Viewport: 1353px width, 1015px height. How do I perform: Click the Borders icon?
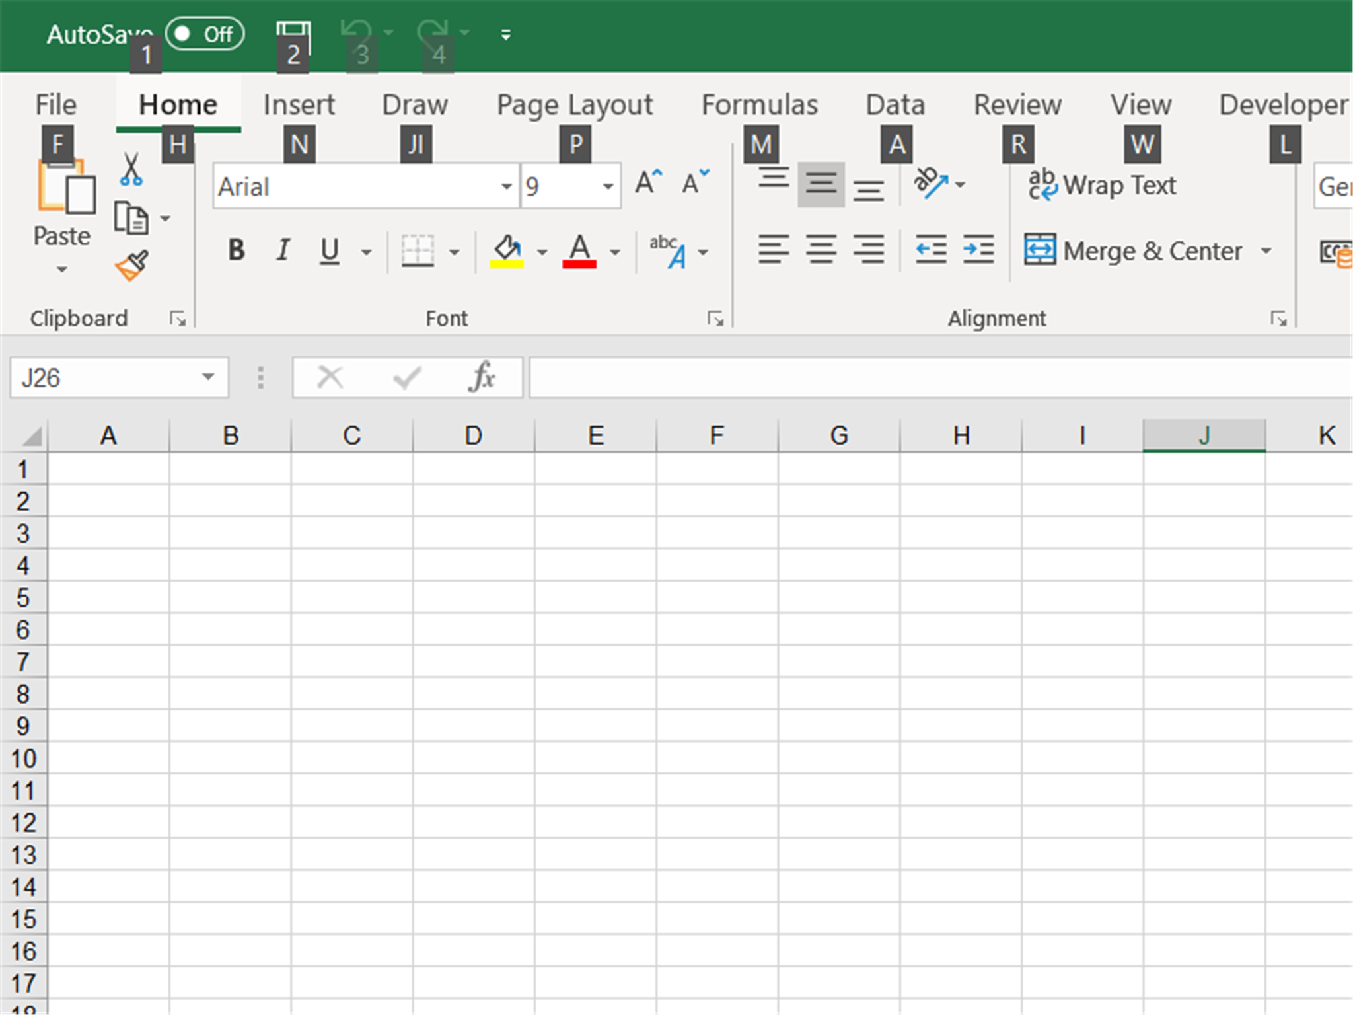[x=418, y=251]
